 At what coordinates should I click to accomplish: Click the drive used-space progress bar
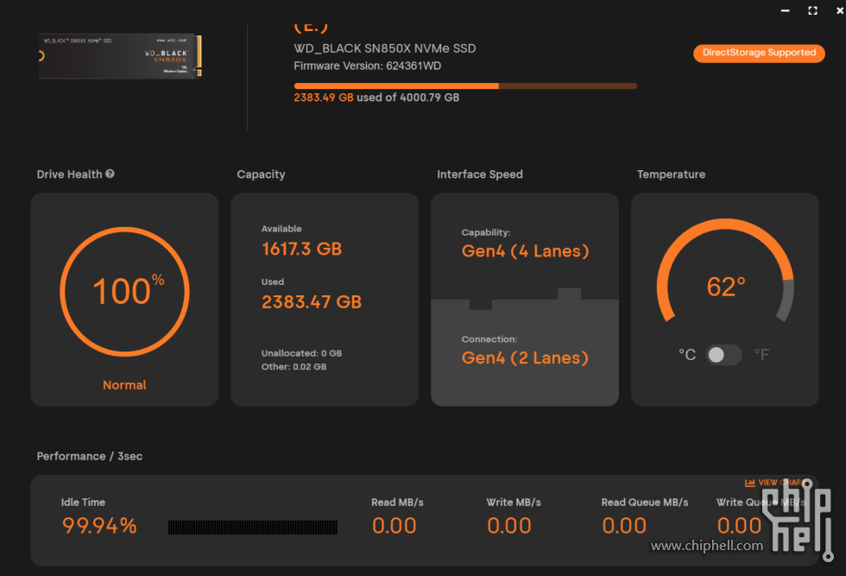coord(465,85)
